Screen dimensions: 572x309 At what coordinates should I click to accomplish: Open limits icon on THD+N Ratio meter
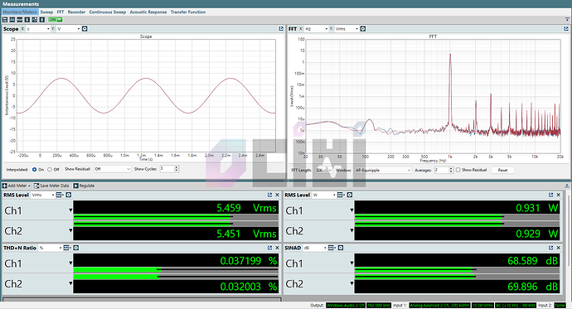tap(66, 248)
